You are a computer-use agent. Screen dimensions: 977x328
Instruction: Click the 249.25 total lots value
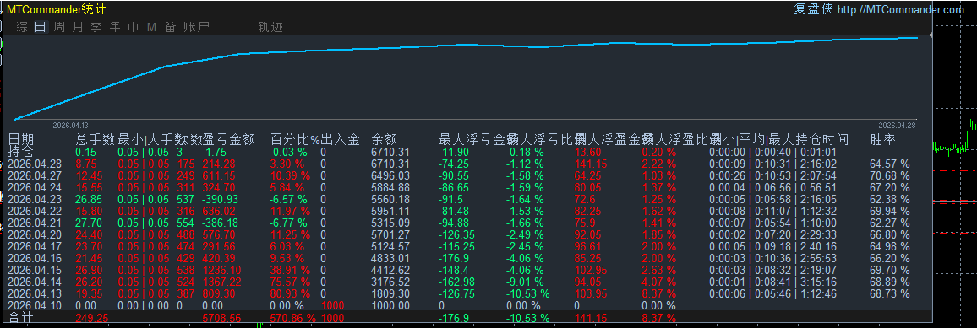pos(92,318)
